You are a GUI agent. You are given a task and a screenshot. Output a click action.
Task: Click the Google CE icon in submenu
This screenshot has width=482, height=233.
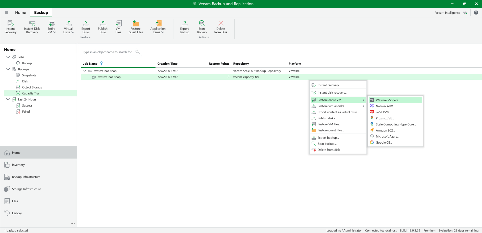(372, 142)
